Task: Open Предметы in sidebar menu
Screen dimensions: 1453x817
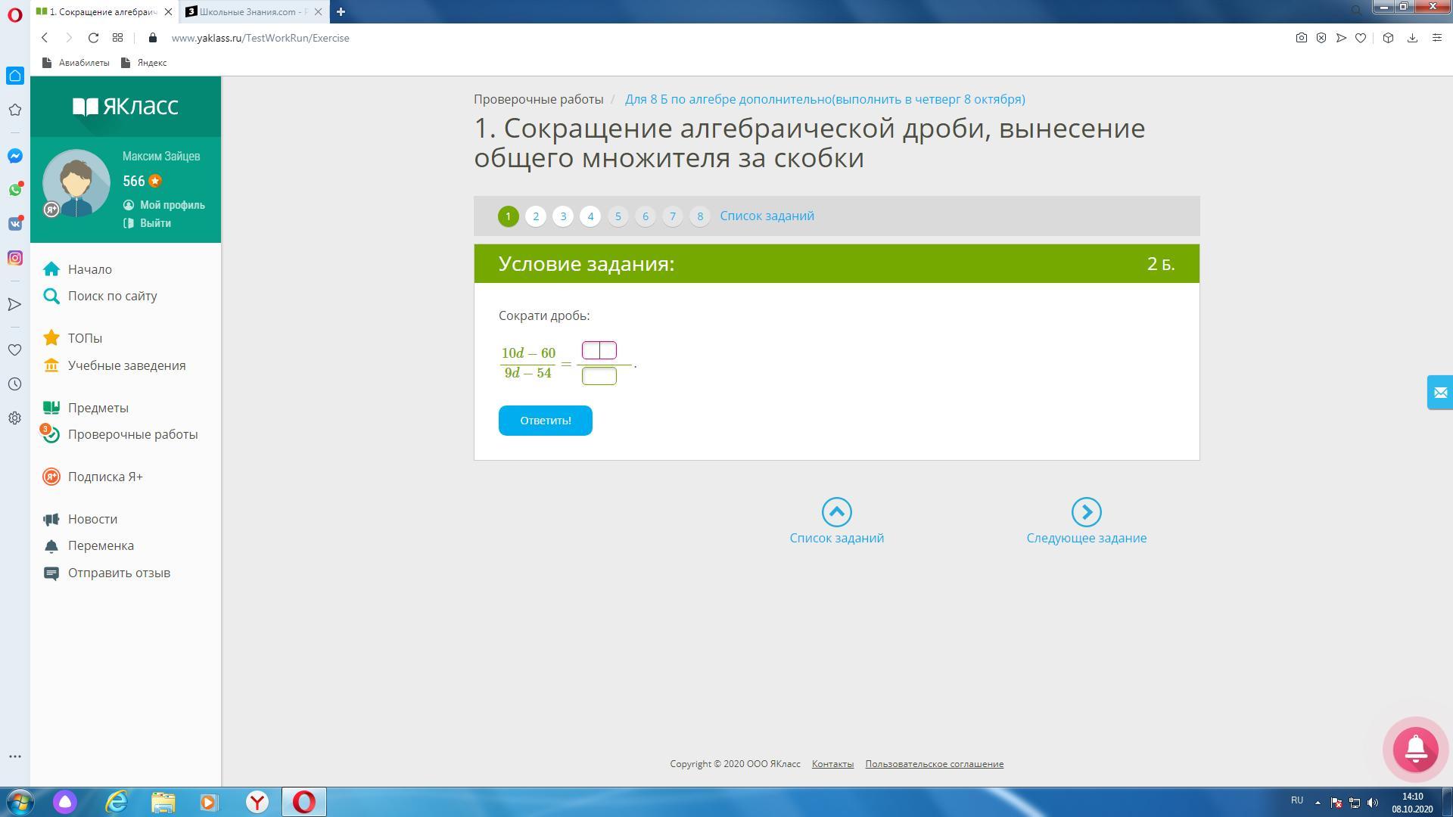Action: [x=98, y=408]
